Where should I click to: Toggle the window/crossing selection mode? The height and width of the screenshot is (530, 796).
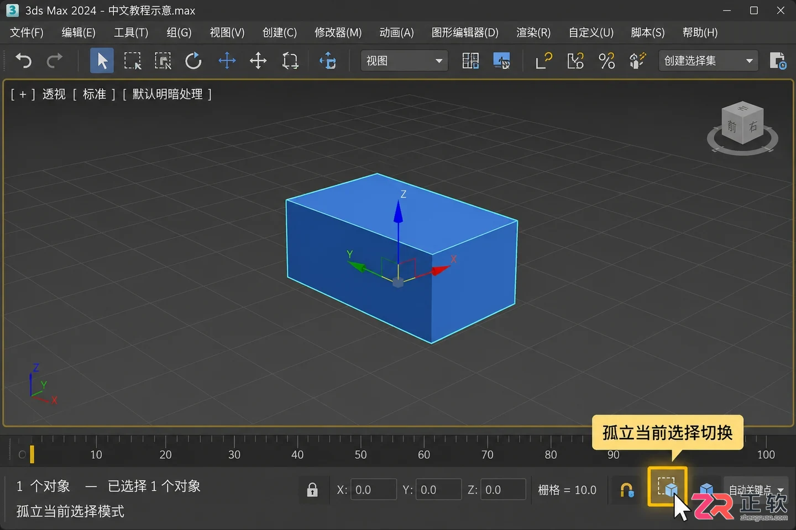tap(163, 61)
